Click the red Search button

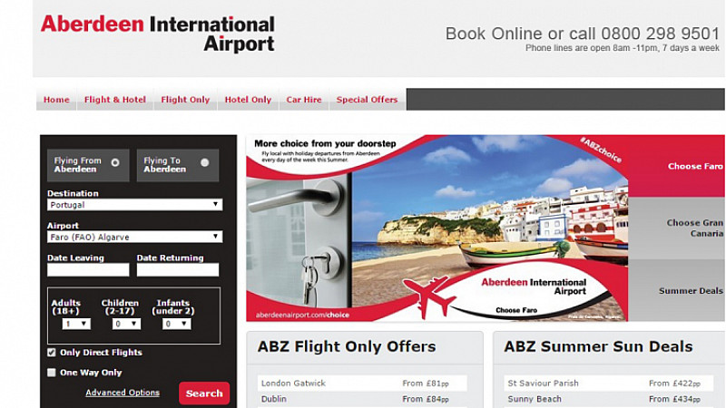pos(204,393)
